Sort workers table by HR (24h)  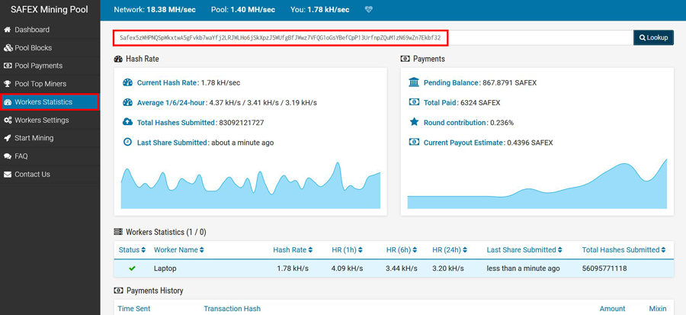click(450, 250)
